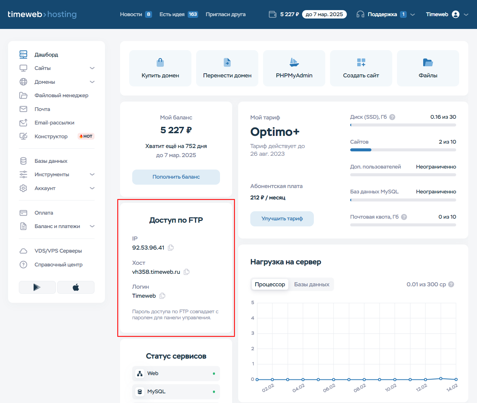Screen dimensions: 477x403
Task: Open the Google Play app link
Action: click(37, 287)
